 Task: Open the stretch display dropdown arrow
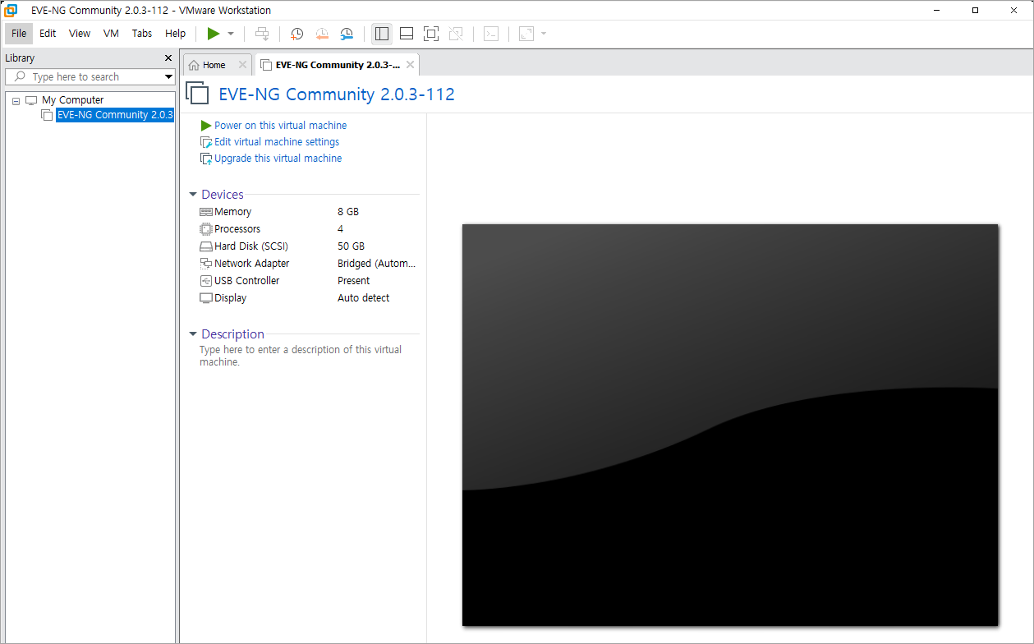(544, 34)
